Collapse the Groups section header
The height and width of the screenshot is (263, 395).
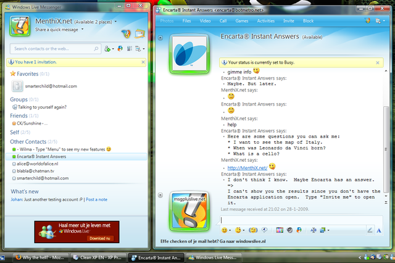click(x=19, y=99)
